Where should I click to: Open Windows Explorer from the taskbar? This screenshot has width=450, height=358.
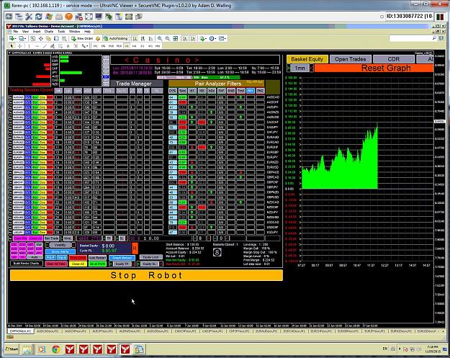tap(28, 349)
